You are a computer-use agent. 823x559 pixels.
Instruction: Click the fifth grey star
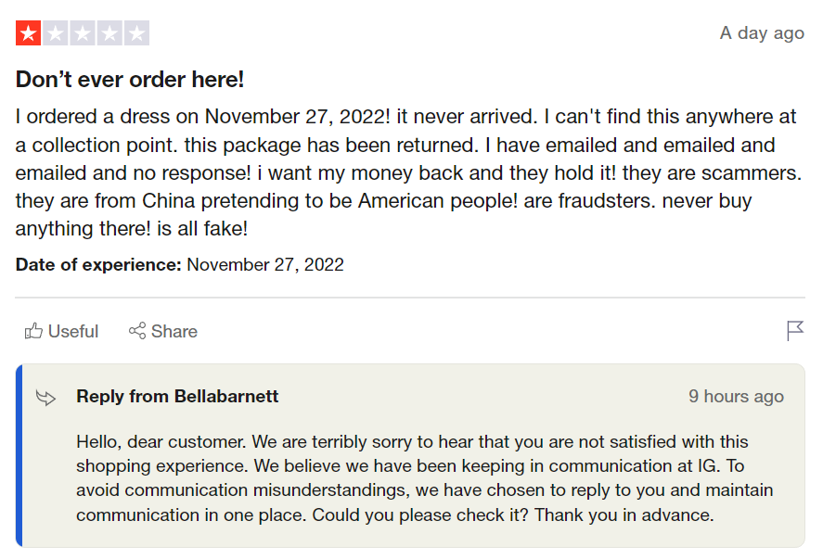tap(136, 34)
